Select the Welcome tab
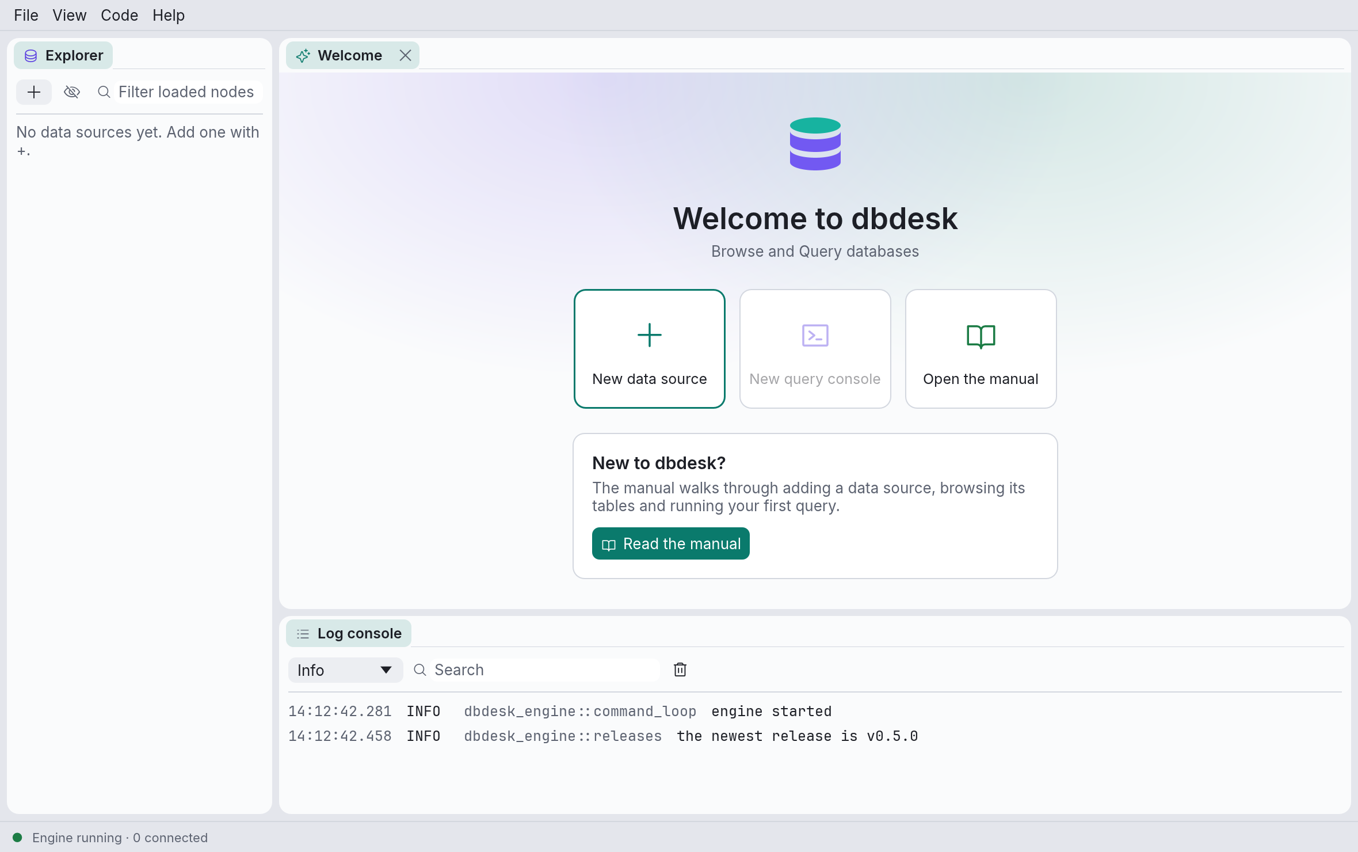This screenshot has height=852, width=1358. tap(353, 55)
